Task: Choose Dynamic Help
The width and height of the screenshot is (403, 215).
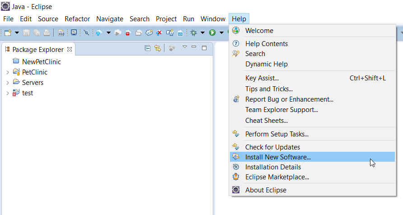Action: click(312, 64)
